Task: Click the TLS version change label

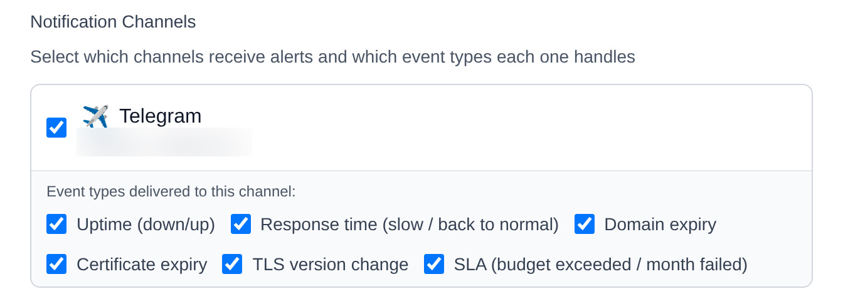Action: pyautogui.click(x=331, y=265)
